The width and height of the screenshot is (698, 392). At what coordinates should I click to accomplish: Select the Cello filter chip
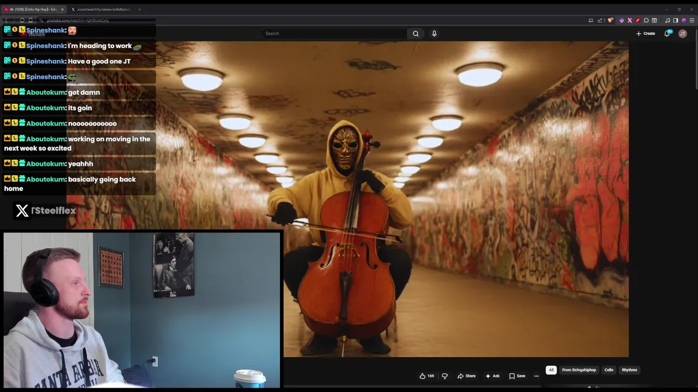(x=609, y=370)
